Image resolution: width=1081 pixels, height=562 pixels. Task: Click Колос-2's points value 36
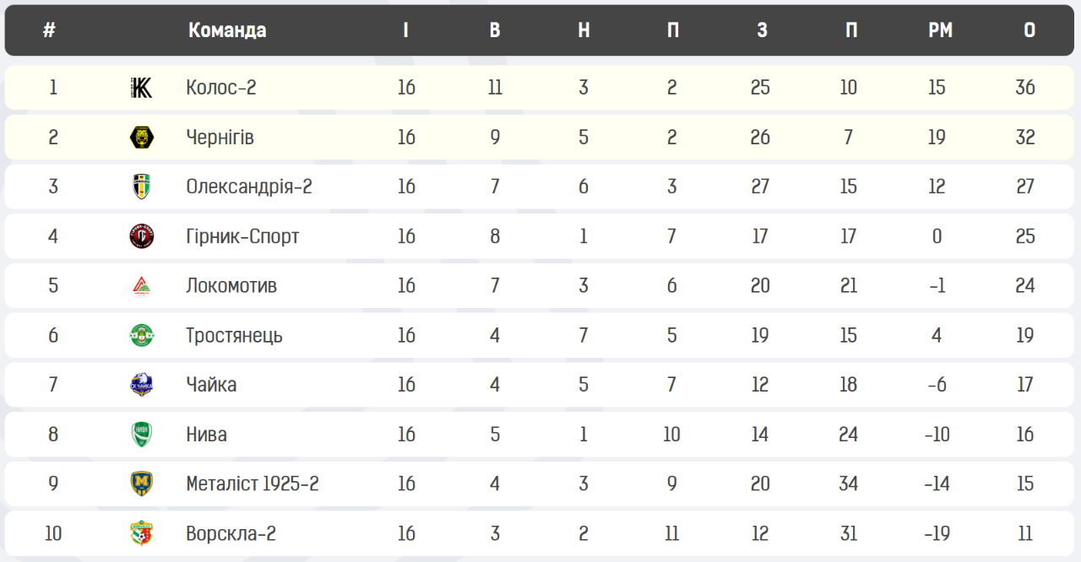point(1025,88)
